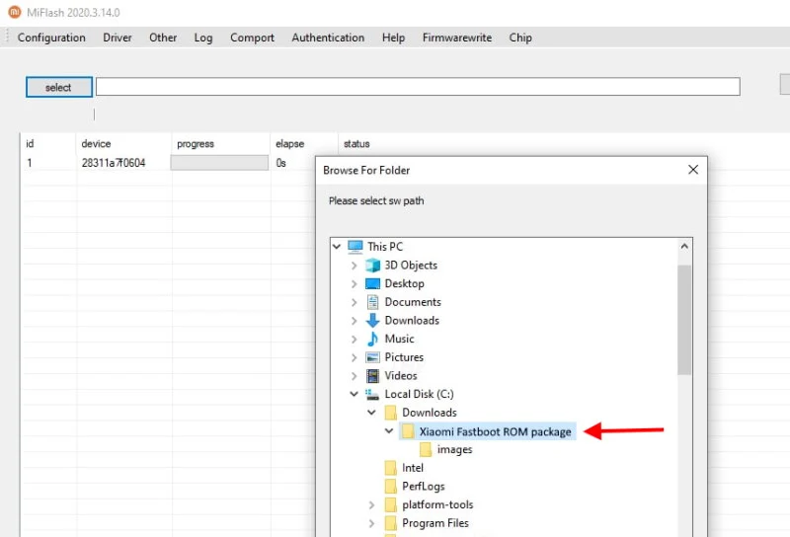Expand the Pictures node
Screen dimensions: 790x537
click(355, 357)
